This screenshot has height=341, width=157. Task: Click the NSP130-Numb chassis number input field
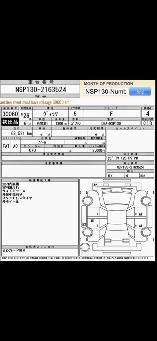click(106, 92)
